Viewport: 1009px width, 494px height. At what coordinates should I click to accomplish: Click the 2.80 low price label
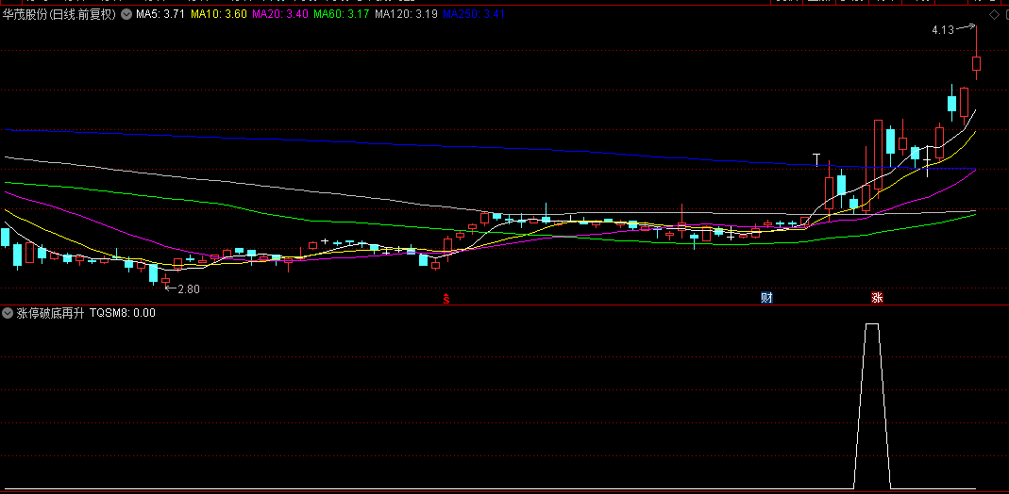[x=189, y=289]
